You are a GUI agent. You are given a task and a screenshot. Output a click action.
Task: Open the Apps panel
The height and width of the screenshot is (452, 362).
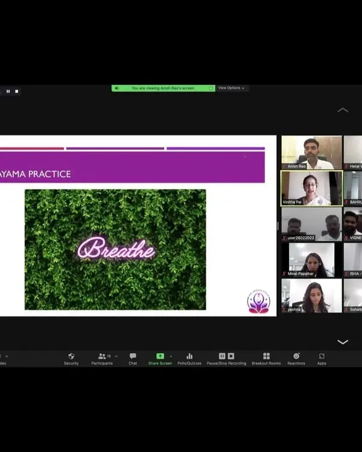pyautogui.click(x=322, y=359)
